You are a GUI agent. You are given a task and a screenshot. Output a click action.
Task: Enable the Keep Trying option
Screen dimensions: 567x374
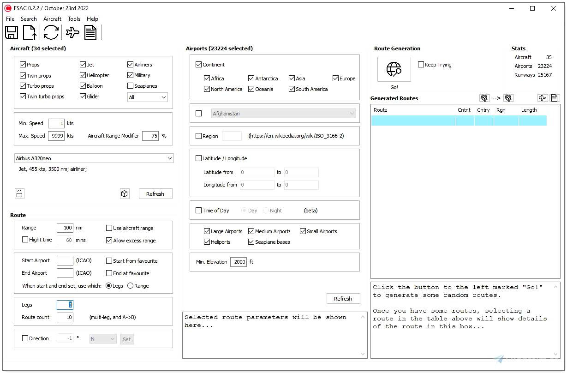click(x=420, y=65)
